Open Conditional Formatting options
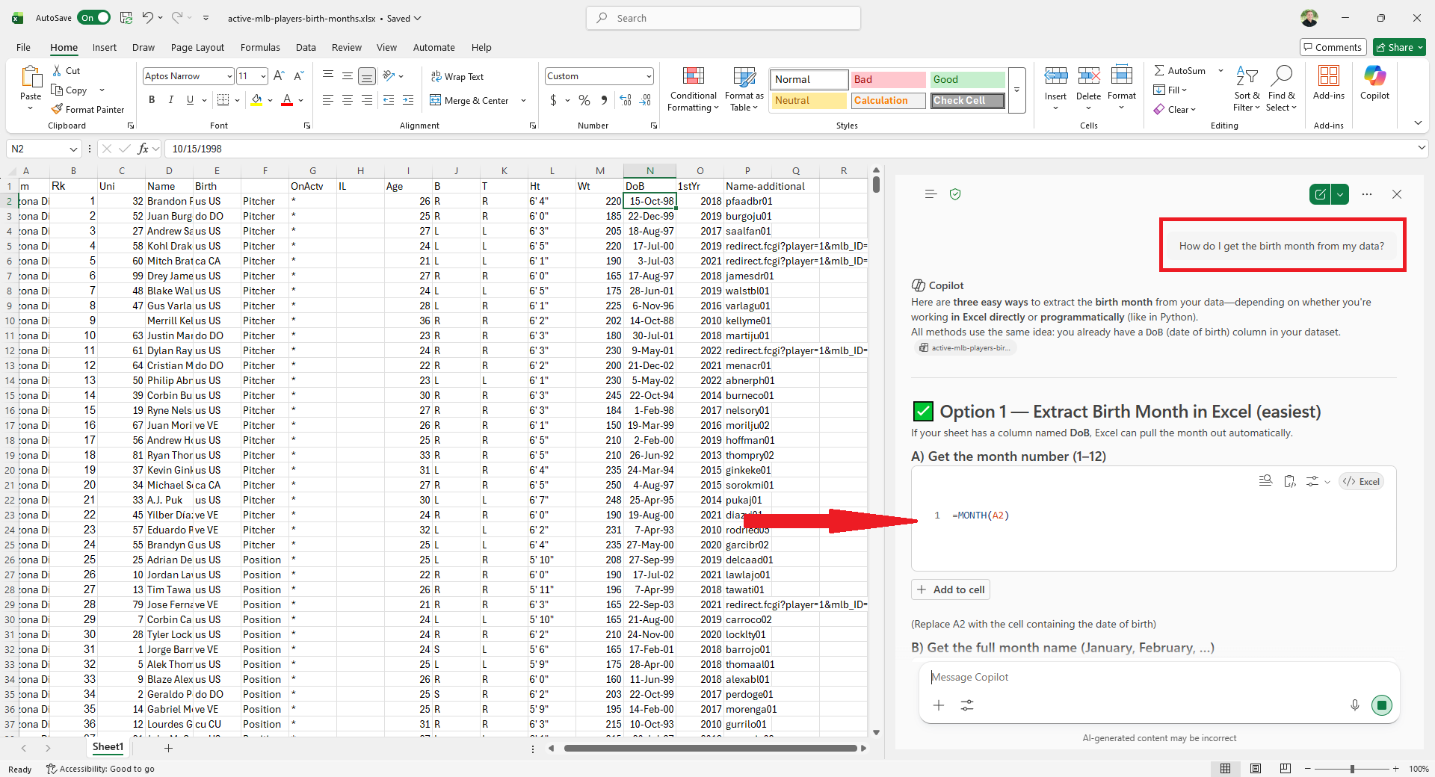Viewport: 1435px width, 777px height. tap(693, 88)
